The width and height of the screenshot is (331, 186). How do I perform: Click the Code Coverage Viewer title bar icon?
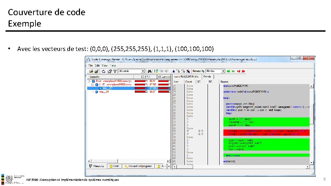click(88, 59)
